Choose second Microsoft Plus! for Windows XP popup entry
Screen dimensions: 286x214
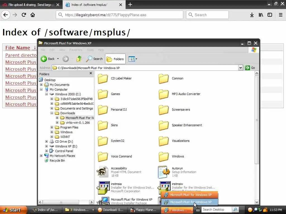point(190,202)
